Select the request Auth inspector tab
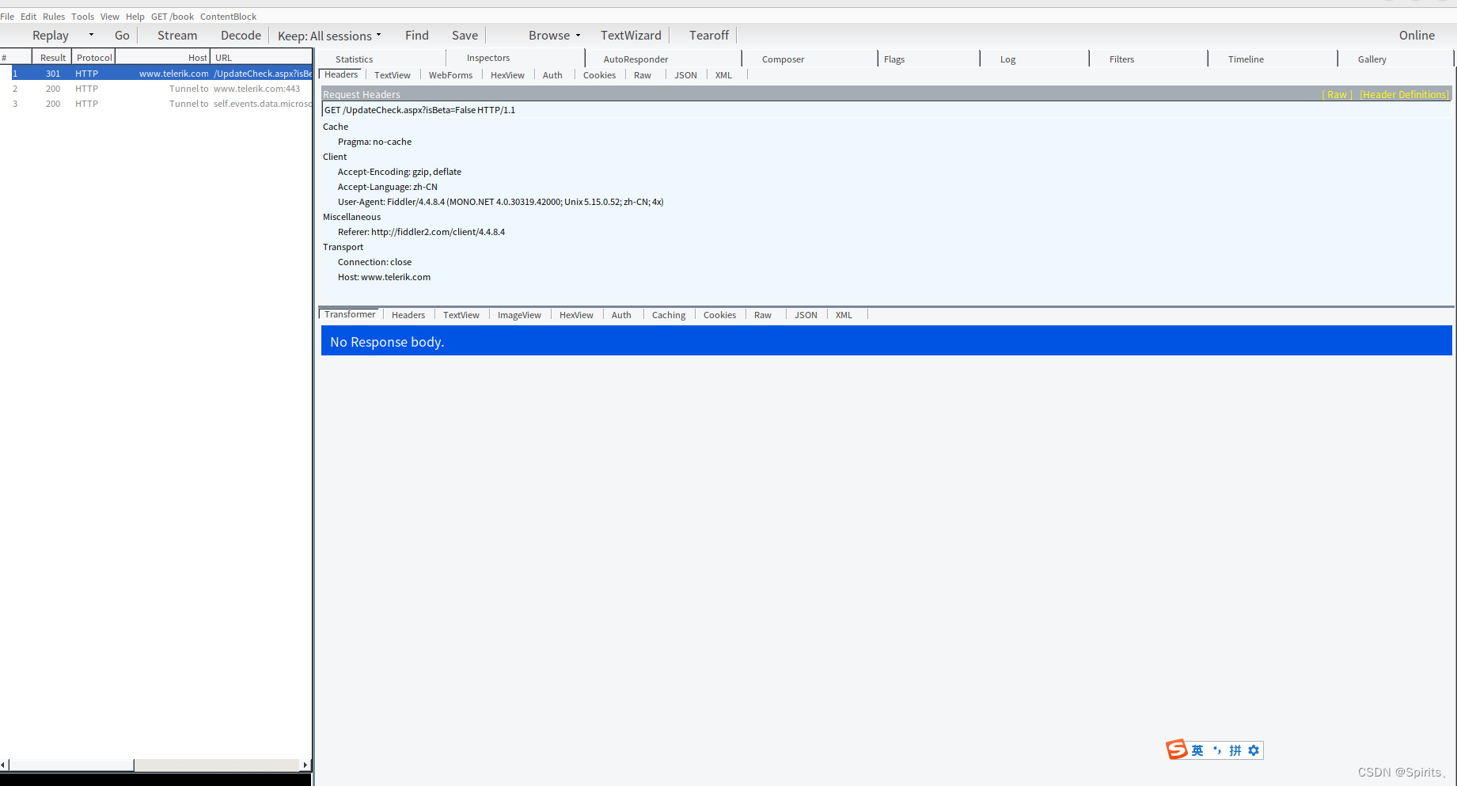 (552, 75)
